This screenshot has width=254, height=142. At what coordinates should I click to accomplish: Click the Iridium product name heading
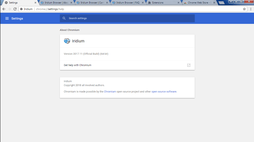point(78,41)
